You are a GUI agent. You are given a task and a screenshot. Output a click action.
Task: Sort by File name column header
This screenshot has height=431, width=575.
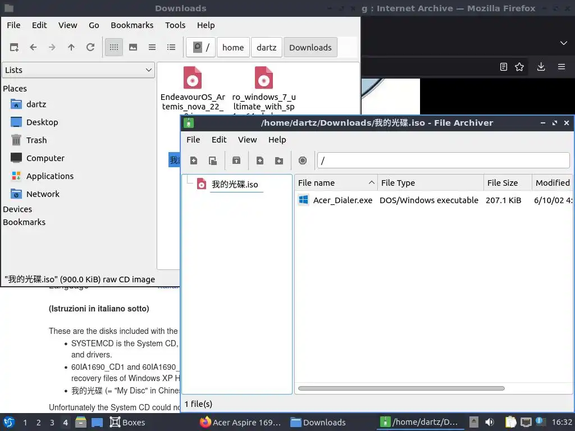(336, 182)
